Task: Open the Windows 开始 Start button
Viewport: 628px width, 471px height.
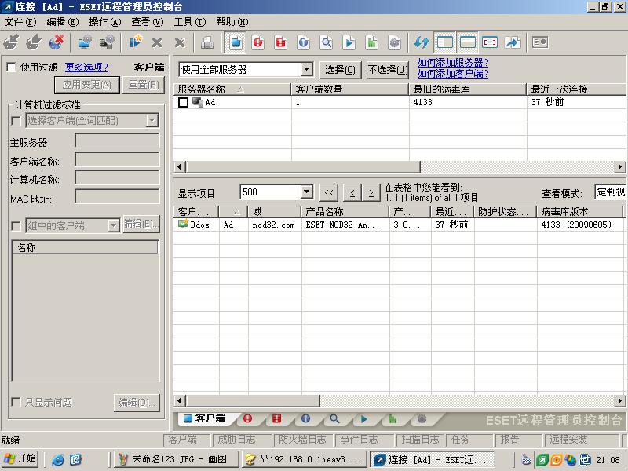Action: pos(20,459)
